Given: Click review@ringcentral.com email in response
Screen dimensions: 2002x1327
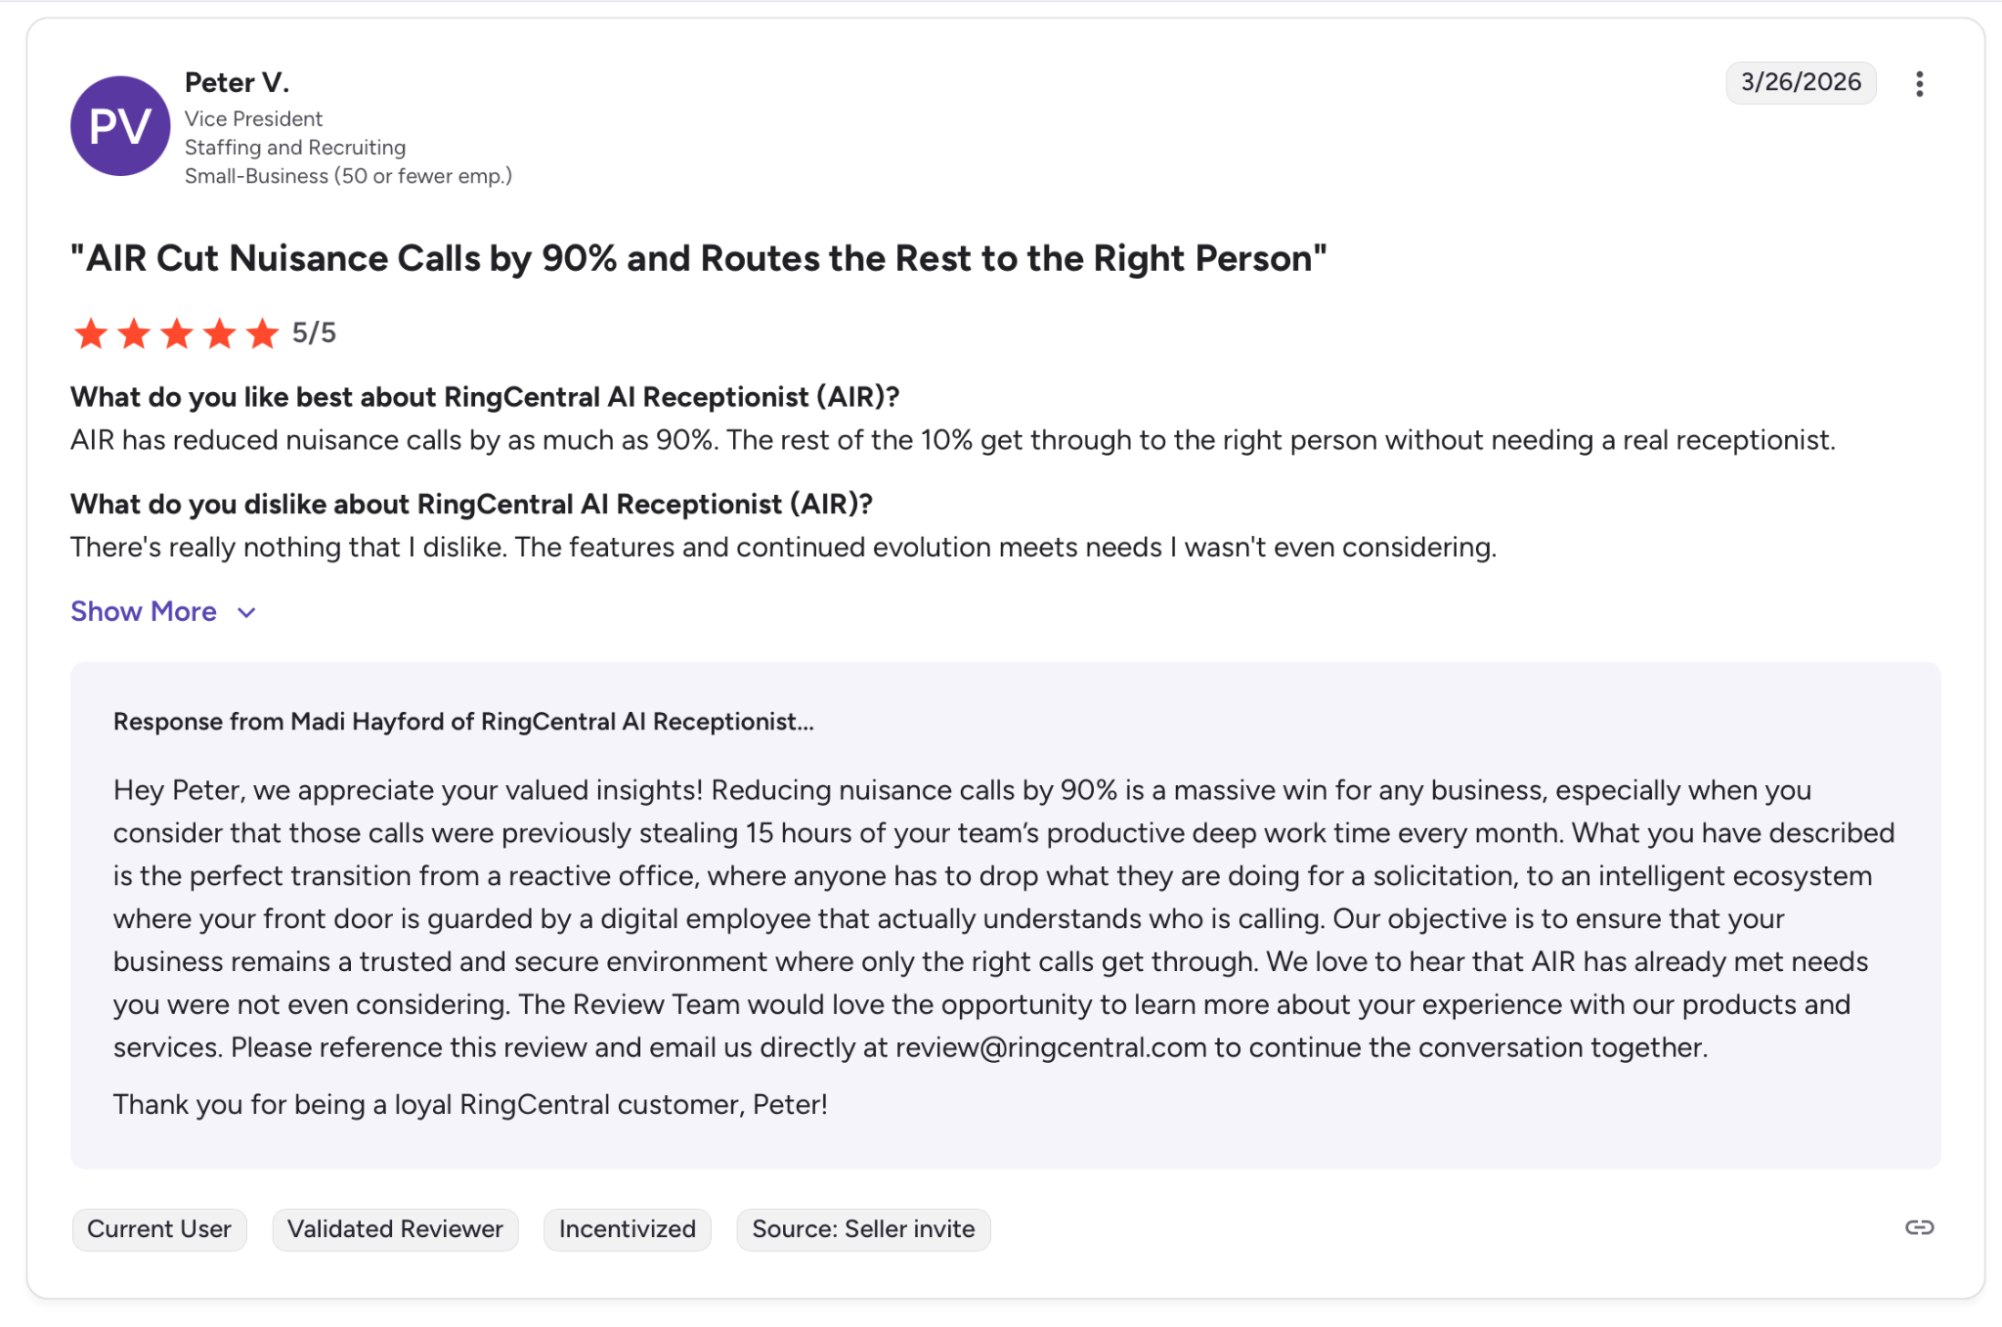Looking at the screenshot, I should [1051, 1047].
